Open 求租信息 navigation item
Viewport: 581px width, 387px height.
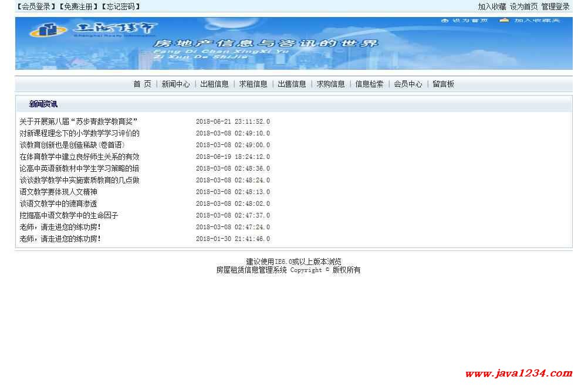coord(253,84)
